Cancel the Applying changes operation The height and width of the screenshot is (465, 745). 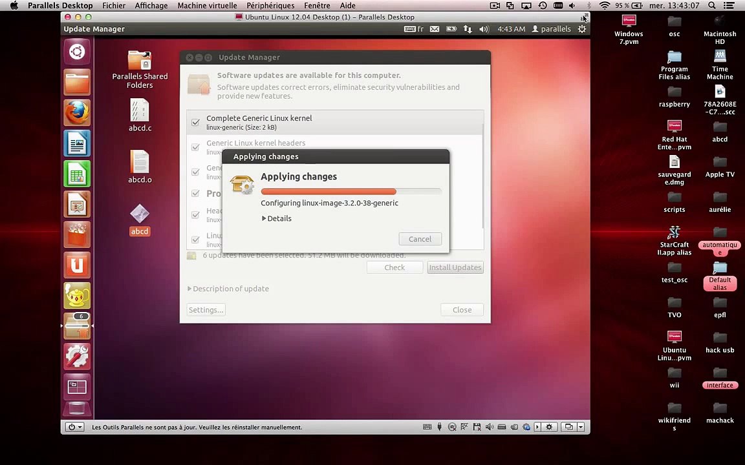click(x=420, y=239)
